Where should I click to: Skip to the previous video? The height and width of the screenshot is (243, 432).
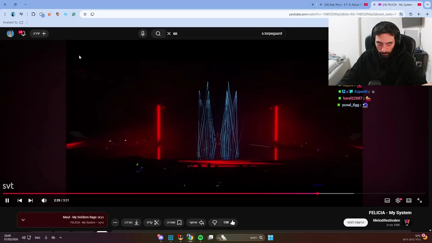coord(20,200)
